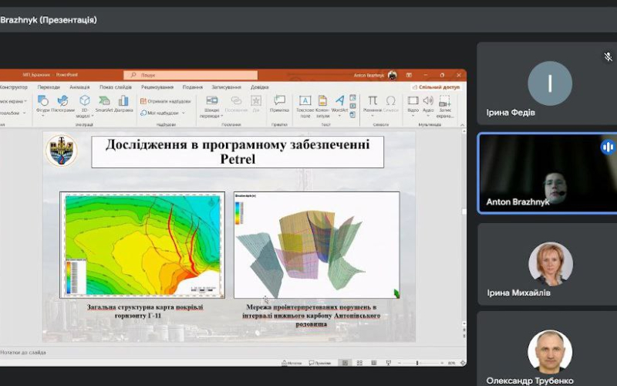Open the WordArt gallery
The height and width of the screenshot is (386, 617).
tap(339, 104)
